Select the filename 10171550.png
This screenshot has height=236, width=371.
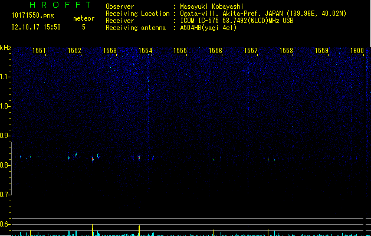coord(32,16)
